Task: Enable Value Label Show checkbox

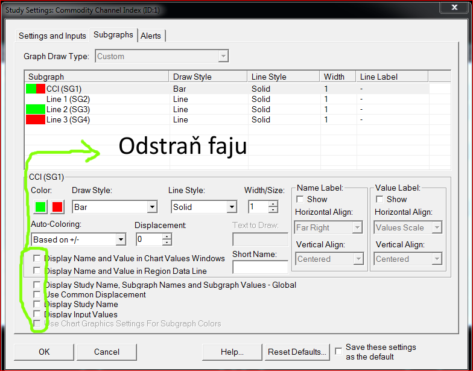Action: [x=379, y=199]
